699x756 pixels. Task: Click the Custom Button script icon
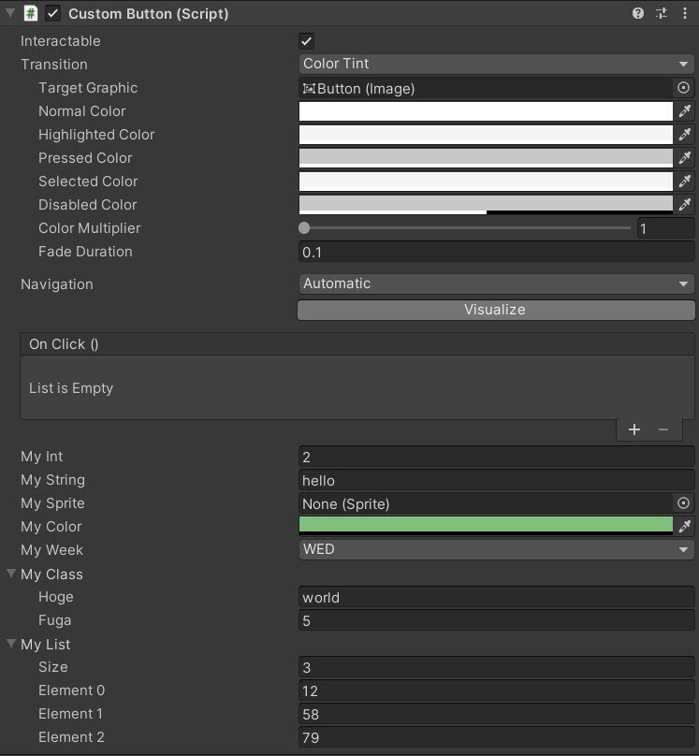click(x=31, y=13)
